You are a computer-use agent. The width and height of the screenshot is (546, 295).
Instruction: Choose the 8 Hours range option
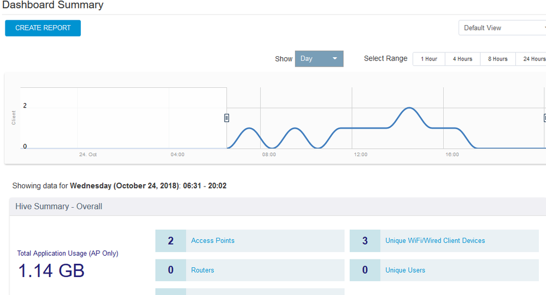(x=497, y=59)
